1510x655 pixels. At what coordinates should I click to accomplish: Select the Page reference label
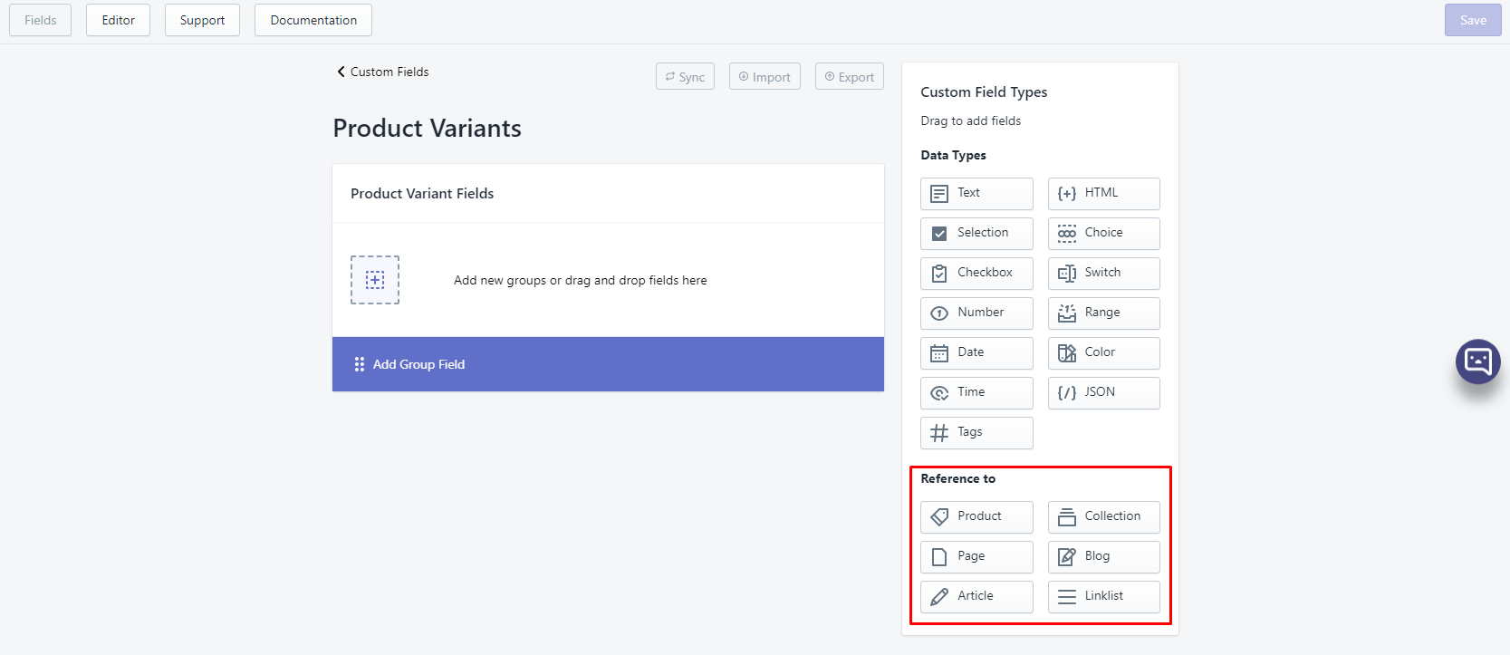pyautogui.click(x=971, y=556)
